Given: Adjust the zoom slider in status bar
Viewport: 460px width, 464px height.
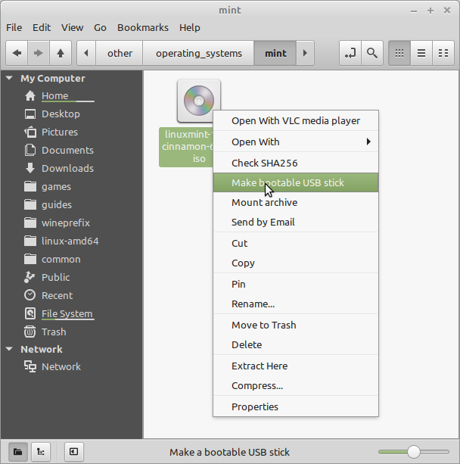Looking at the screenshot, I should [x=414, y=452].
